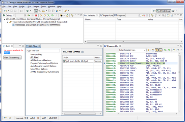Open the Debug launch dropdown arrow
The height and width of the screenshot is (122, 185).
[30, 11]
